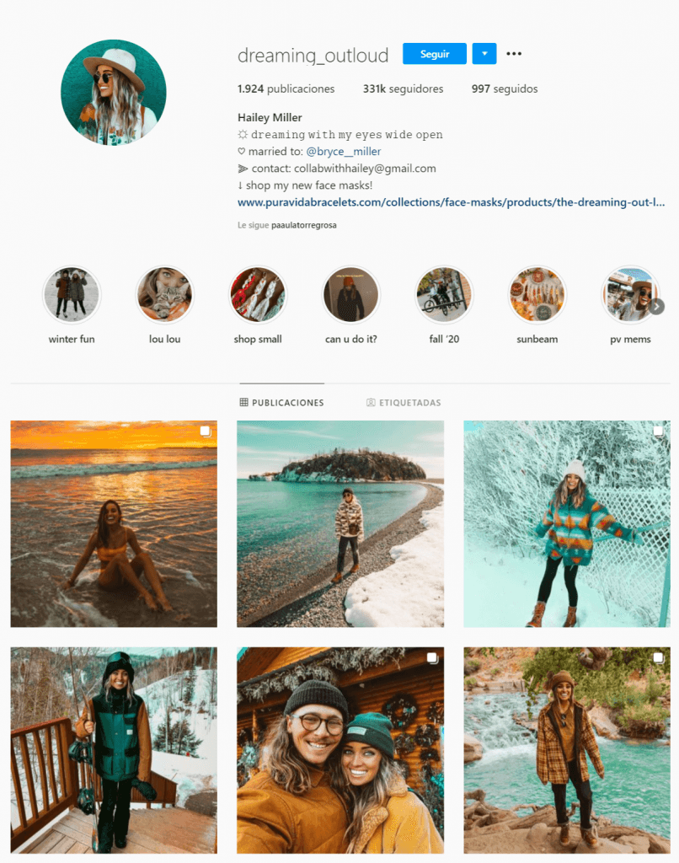Switch to the Publicaciones tab

pyautogui.click(x=281, y=403)
